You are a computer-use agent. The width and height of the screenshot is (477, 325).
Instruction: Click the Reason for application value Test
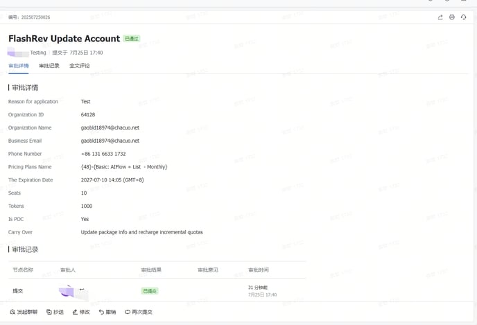pyautogui.click(x=85, y=102)
